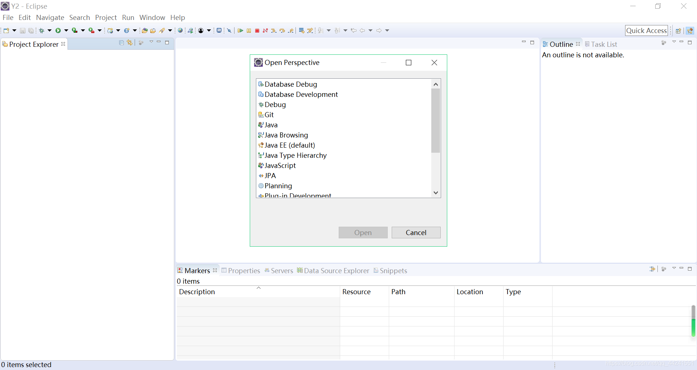The width and height of the screenshot is (697, 370).
Task: Click the Quick Access field
Action: click(647, 30)
